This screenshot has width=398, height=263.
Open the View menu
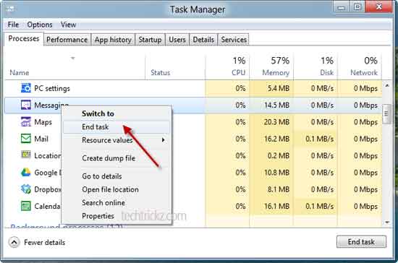coord(68,25)
